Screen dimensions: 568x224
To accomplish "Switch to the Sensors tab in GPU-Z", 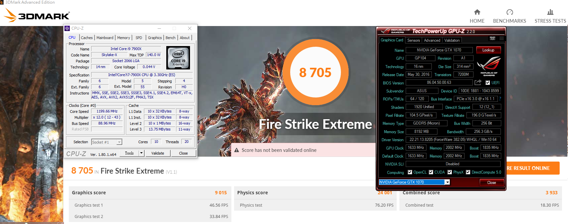I will 413,40.
